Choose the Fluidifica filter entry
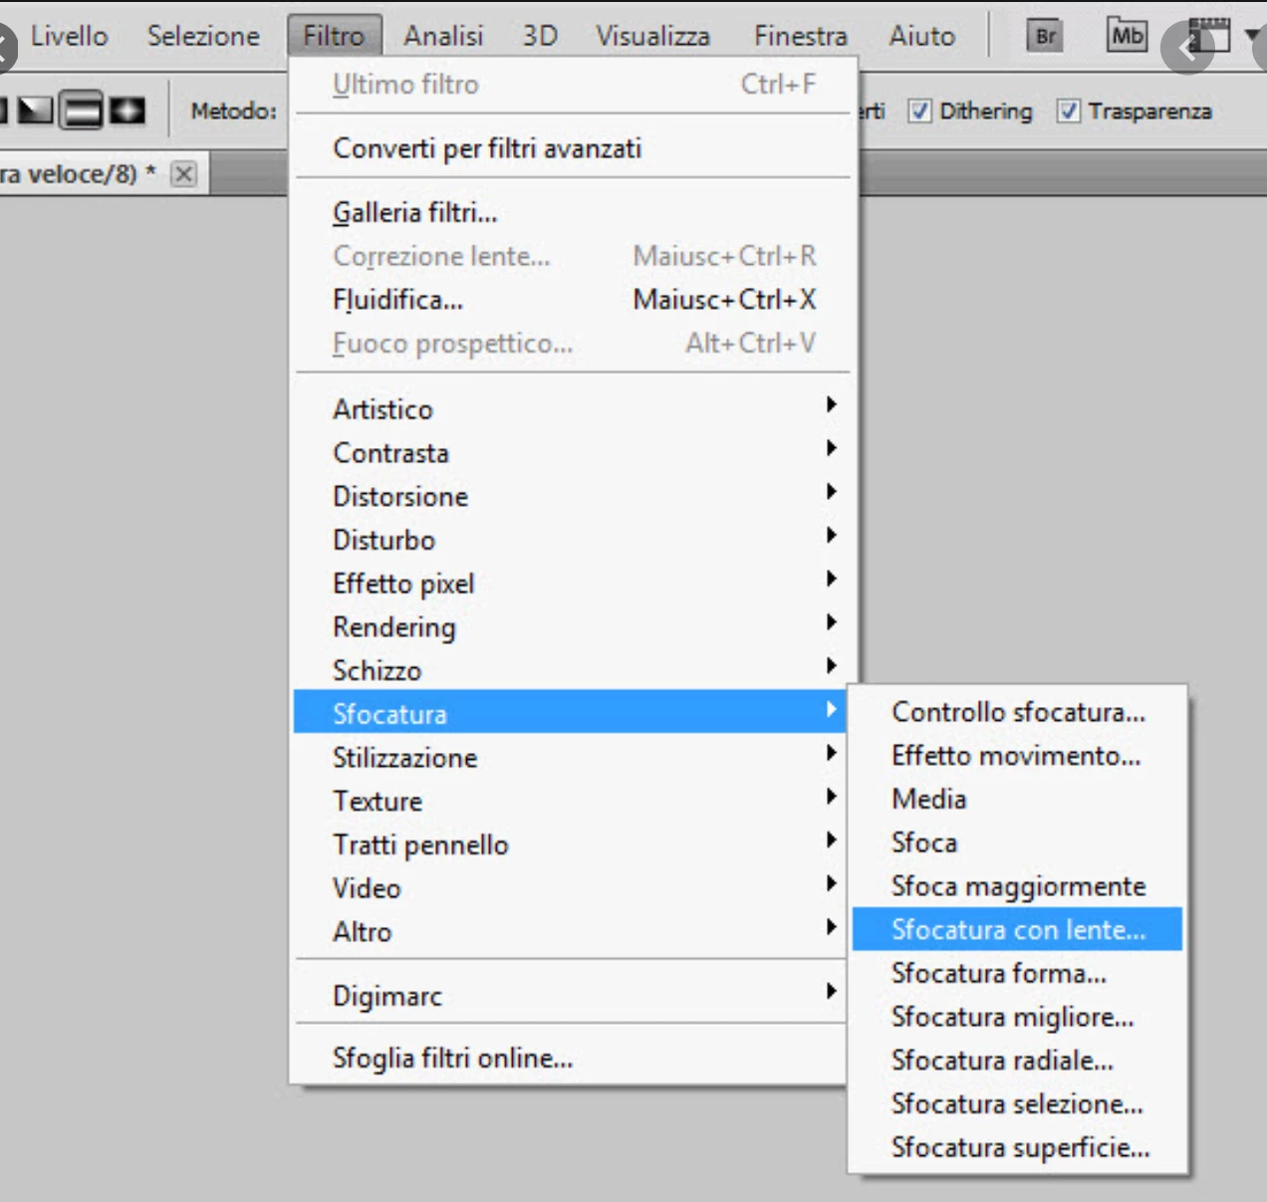 click(573, 300)
